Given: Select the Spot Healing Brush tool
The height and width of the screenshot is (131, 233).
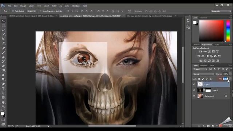Looking at the screenshot, I should coord(3,48).
